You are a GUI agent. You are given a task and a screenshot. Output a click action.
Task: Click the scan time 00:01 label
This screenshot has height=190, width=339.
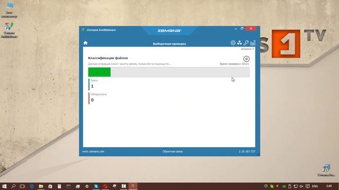[234, 64]
